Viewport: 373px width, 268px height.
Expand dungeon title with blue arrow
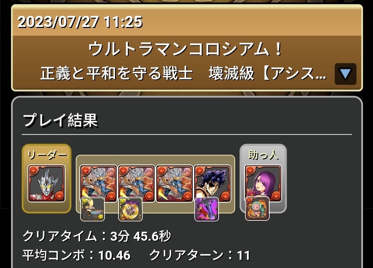(345, 74)
